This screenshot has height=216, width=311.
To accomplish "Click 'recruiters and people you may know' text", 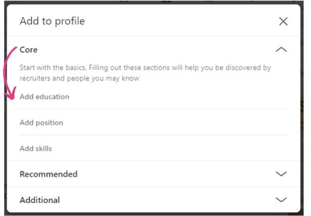I will (x=79, y=78).
